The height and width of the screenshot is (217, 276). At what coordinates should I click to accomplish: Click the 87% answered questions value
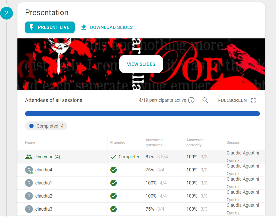(150, 157)
